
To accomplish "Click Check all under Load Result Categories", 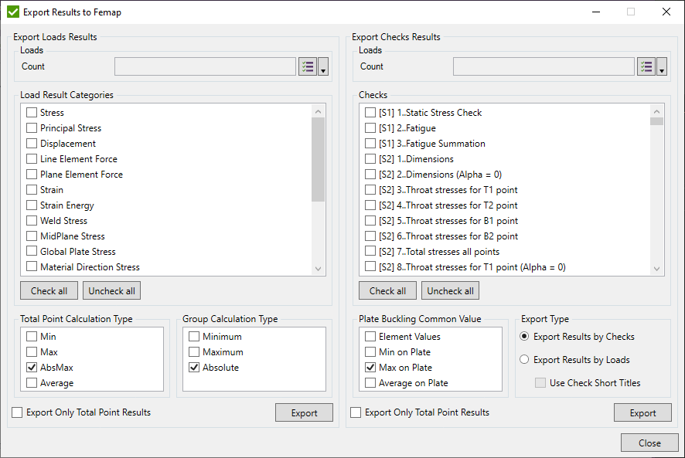I will [x=49, y=291].
